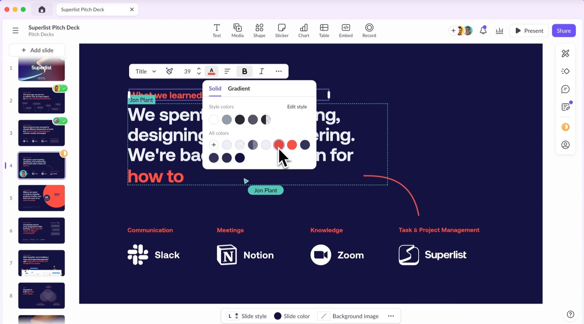
Task: Open the analytics bar chart icon
Action: [x=499, y=31]
